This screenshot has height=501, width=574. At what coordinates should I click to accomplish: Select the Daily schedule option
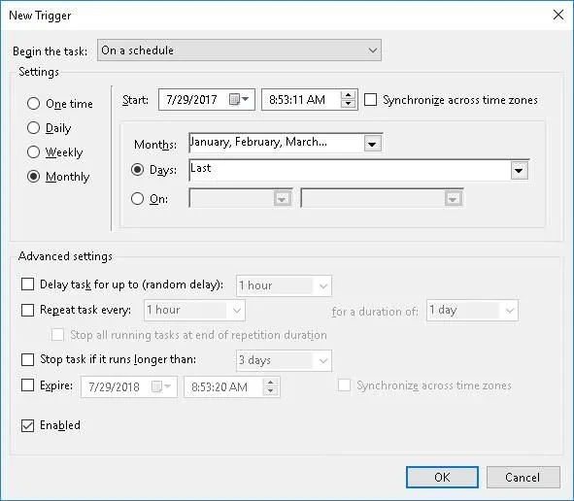click(x=33, y=128)
